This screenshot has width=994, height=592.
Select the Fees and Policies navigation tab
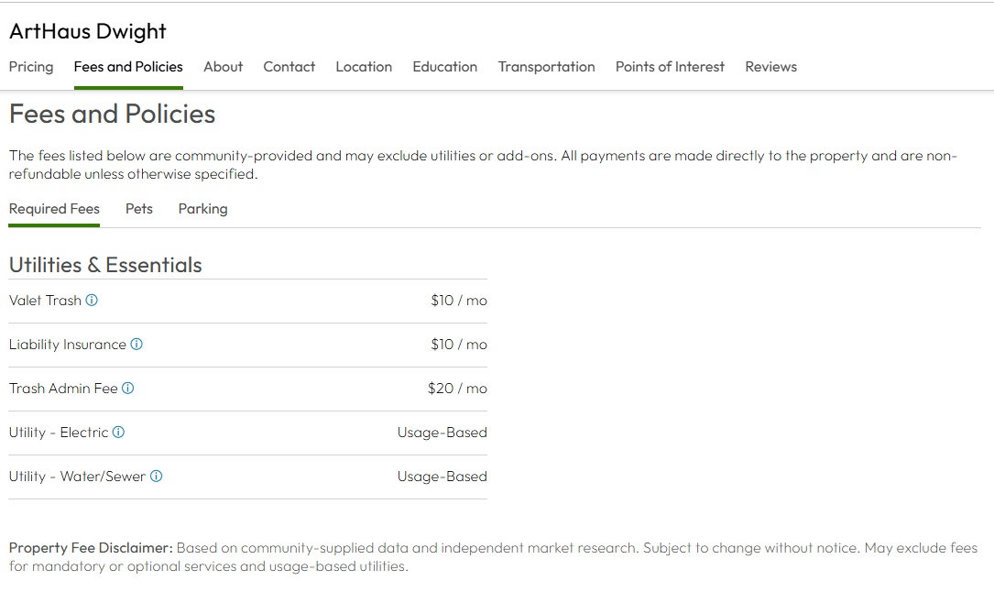tap(128, 67)
